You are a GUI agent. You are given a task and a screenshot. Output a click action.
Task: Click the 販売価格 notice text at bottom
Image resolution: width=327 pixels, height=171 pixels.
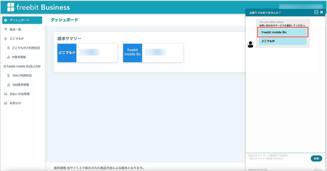[x=99, y=168]
